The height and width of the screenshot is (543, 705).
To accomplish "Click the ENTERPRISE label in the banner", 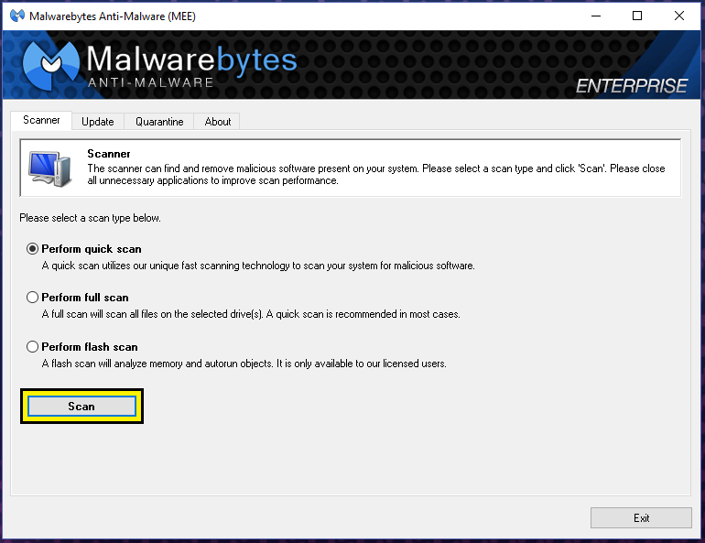I will 631,86.
